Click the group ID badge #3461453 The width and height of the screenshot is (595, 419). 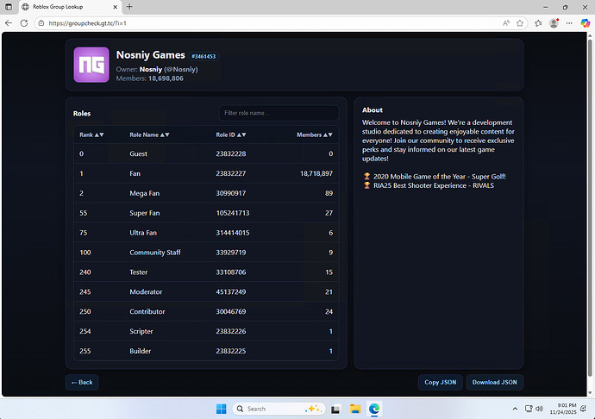coord(204,56)
